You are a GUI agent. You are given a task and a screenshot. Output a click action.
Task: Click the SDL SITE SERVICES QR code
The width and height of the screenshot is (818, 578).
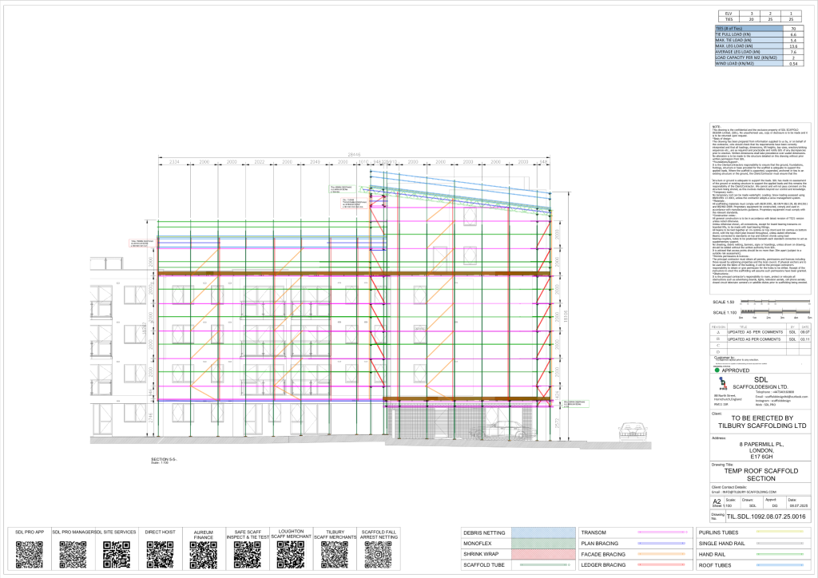(117, 554)
